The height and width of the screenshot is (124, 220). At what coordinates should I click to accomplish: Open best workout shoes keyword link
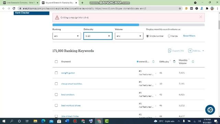71,105
